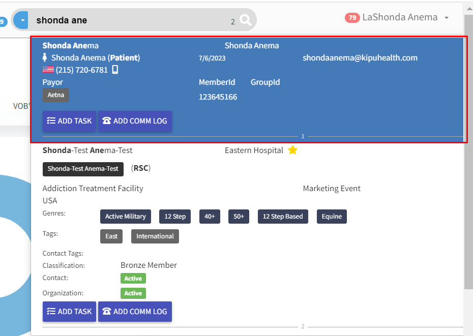Toggle the yellow favorite star next to Eastern Hospital
Viewport: 473px width, 336px height.
(293, 150)
